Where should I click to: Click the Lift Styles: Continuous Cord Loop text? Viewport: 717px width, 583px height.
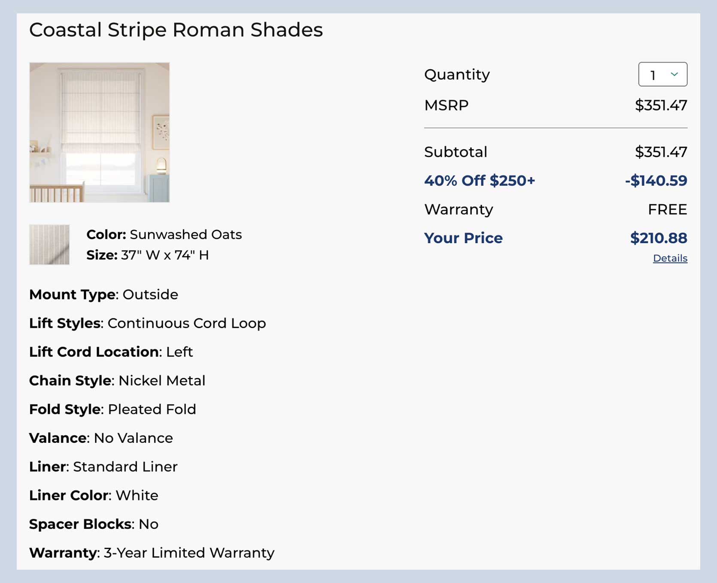coord(147,323)
